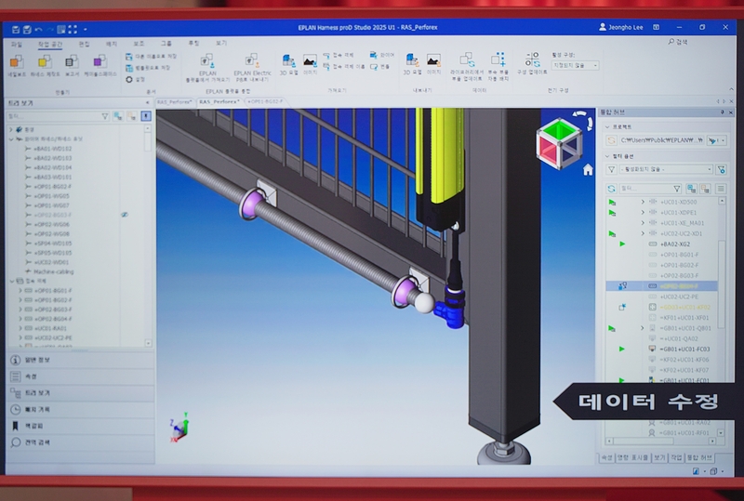The width and height of the screenshot is (744, 501).
Task: Open the File menu tab
Action: click(17, 44)
